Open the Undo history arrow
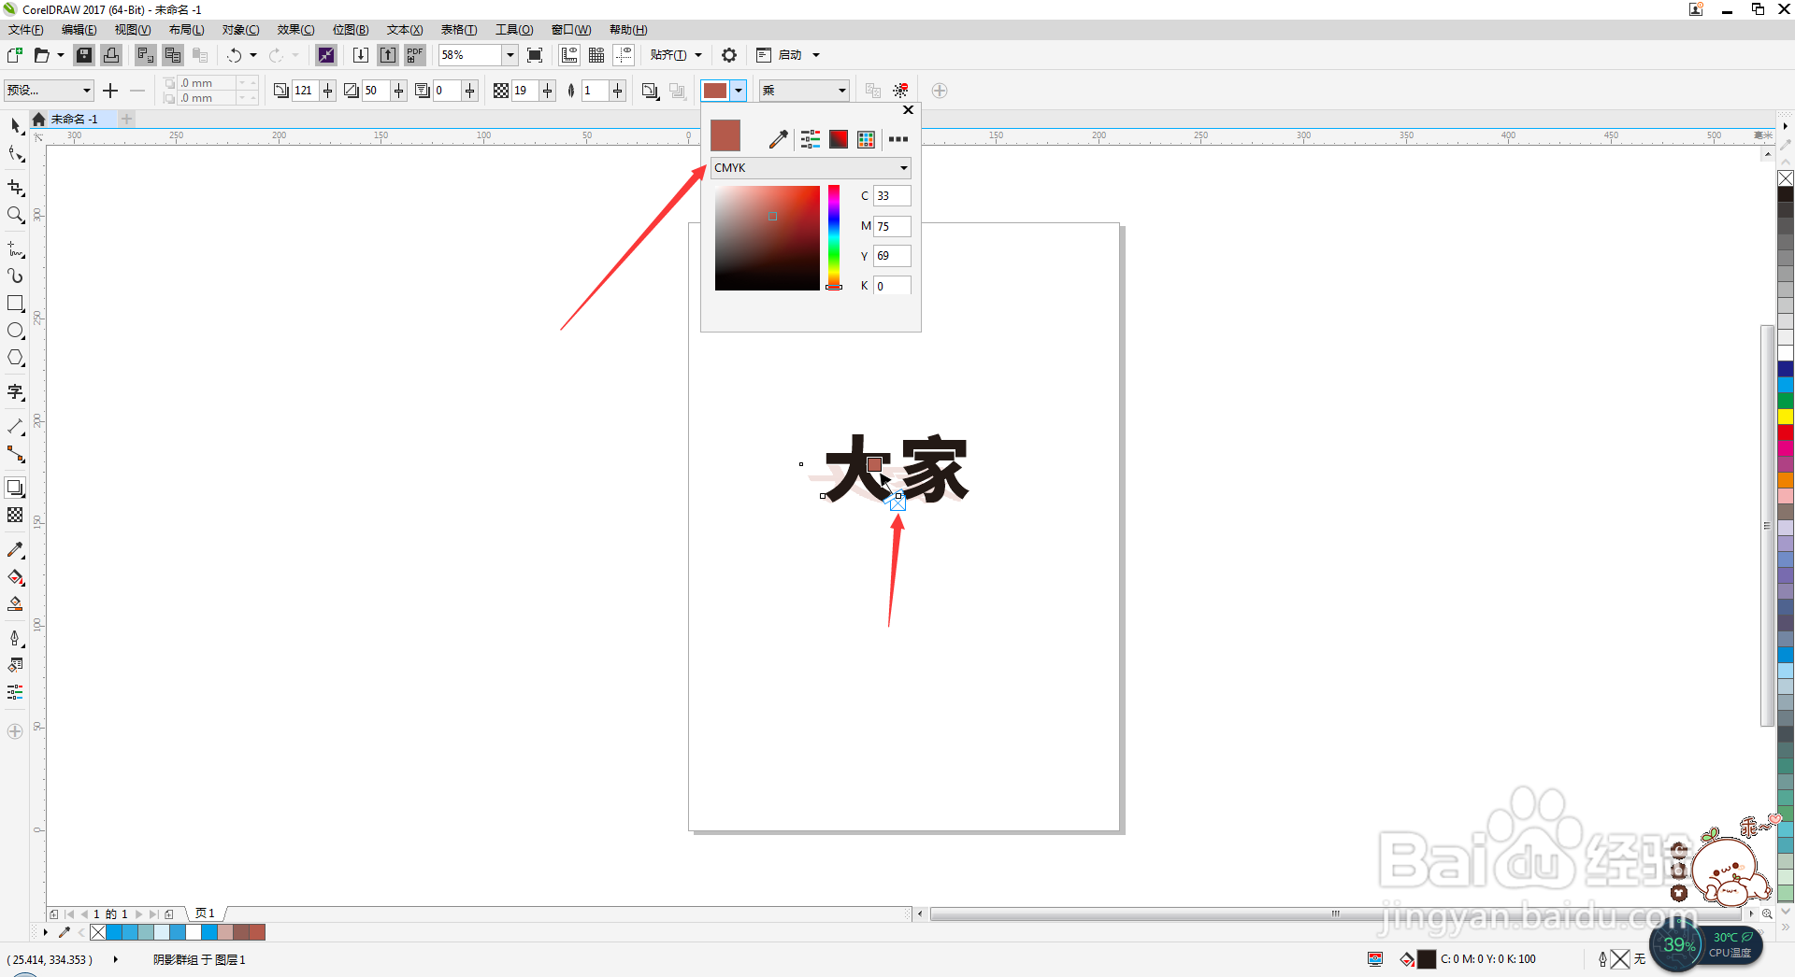1795x977 pixels. tap(253, 55)
